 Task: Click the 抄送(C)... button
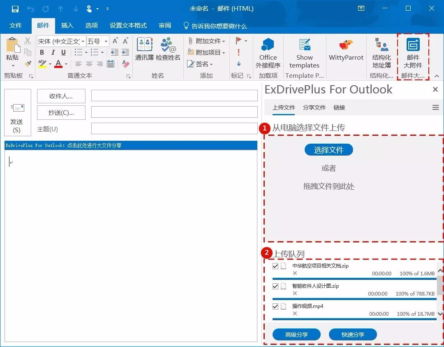point(61,113)
